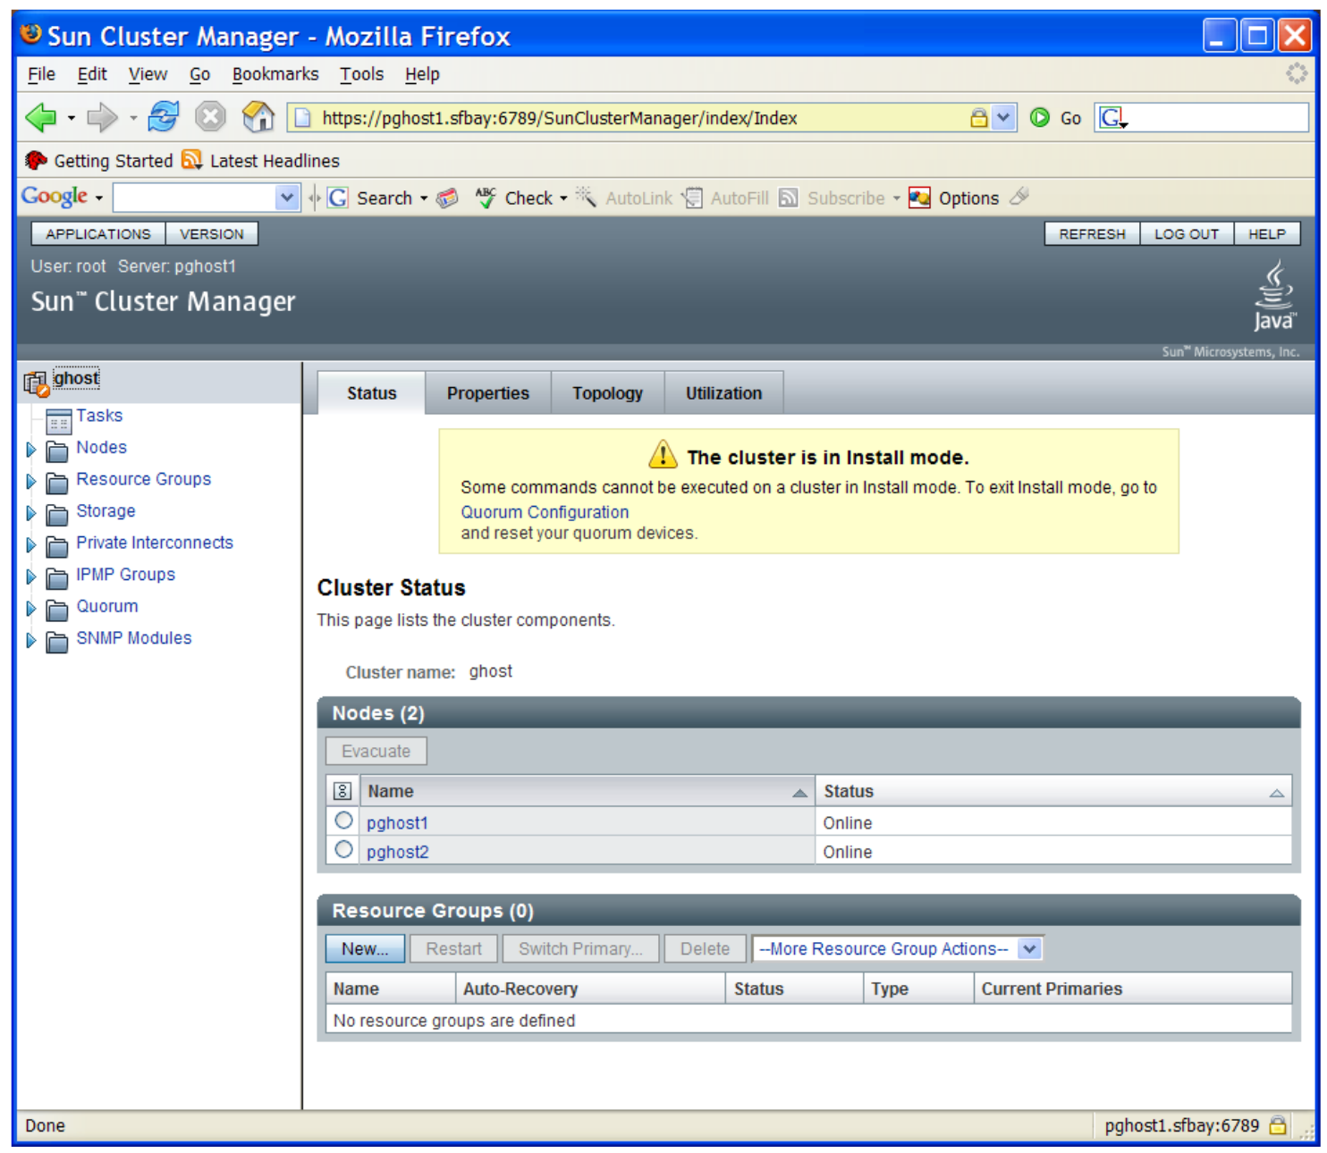This screenshot has height=1153, width=1327.
Task: Open the Google toolbar search box dropdown
Action: 286,198
